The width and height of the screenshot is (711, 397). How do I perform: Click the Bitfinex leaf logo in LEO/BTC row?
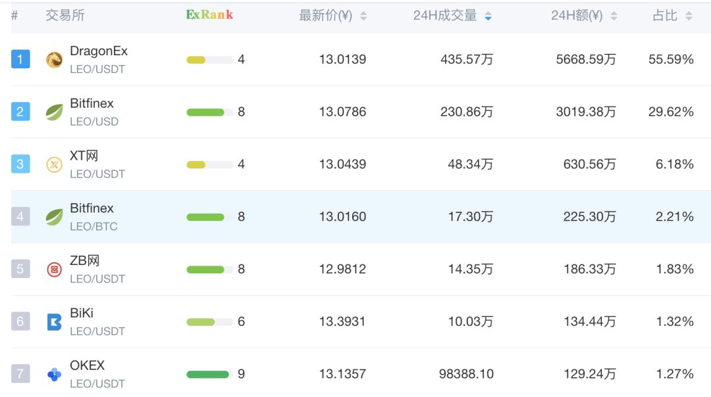54,217
